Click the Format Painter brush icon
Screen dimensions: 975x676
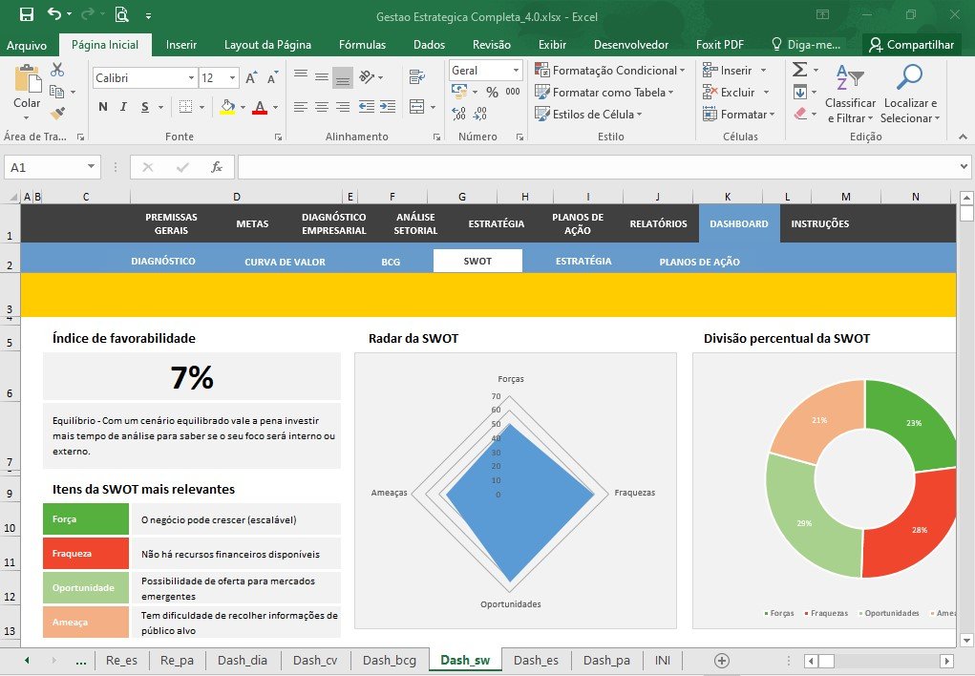58,114
